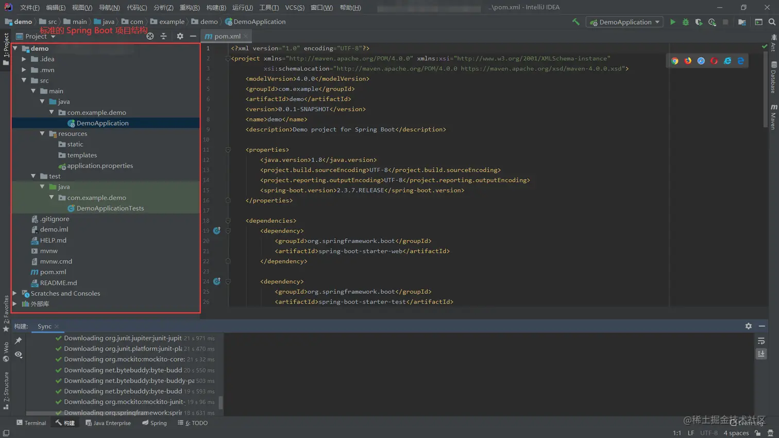Image resolution: width=779 pixels, height=438 pixels.
Task: Open the Build panel settings gear
Action: [749, 326]
